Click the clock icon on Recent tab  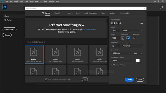[x=43, y=13]
